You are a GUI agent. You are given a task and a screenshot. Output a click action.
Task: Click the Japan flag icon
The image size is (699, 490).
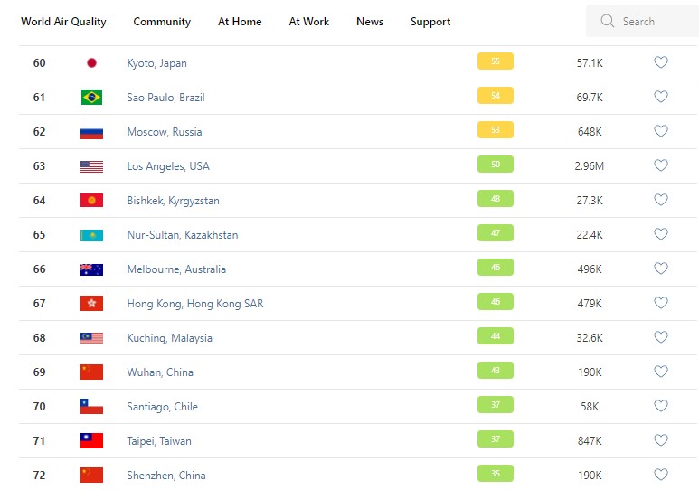tap(91, 63)
